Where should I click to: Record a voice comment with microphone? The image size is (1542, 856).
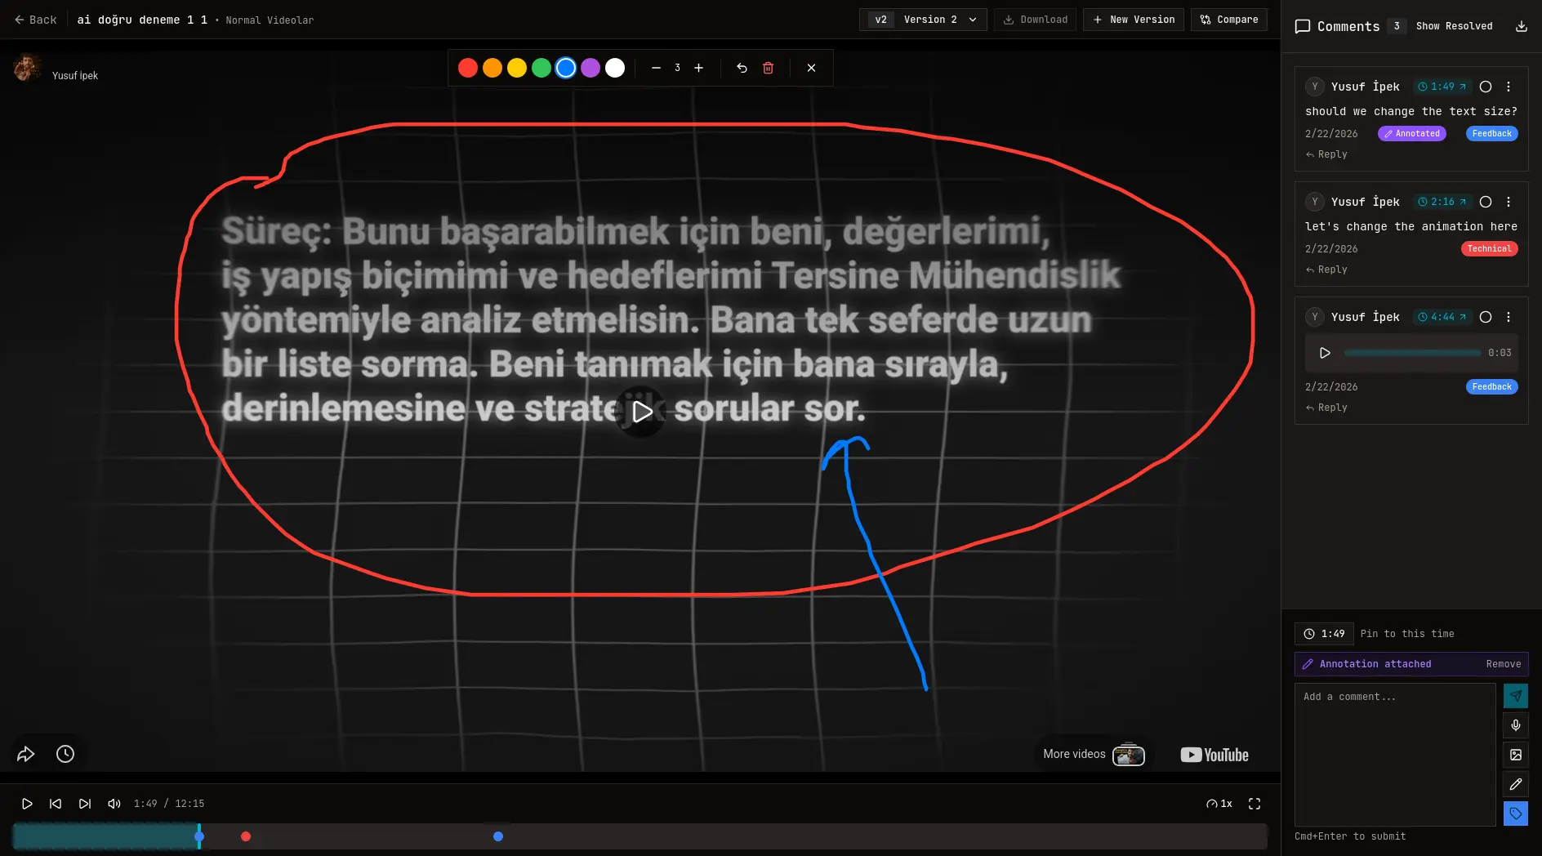point(1516,725)
